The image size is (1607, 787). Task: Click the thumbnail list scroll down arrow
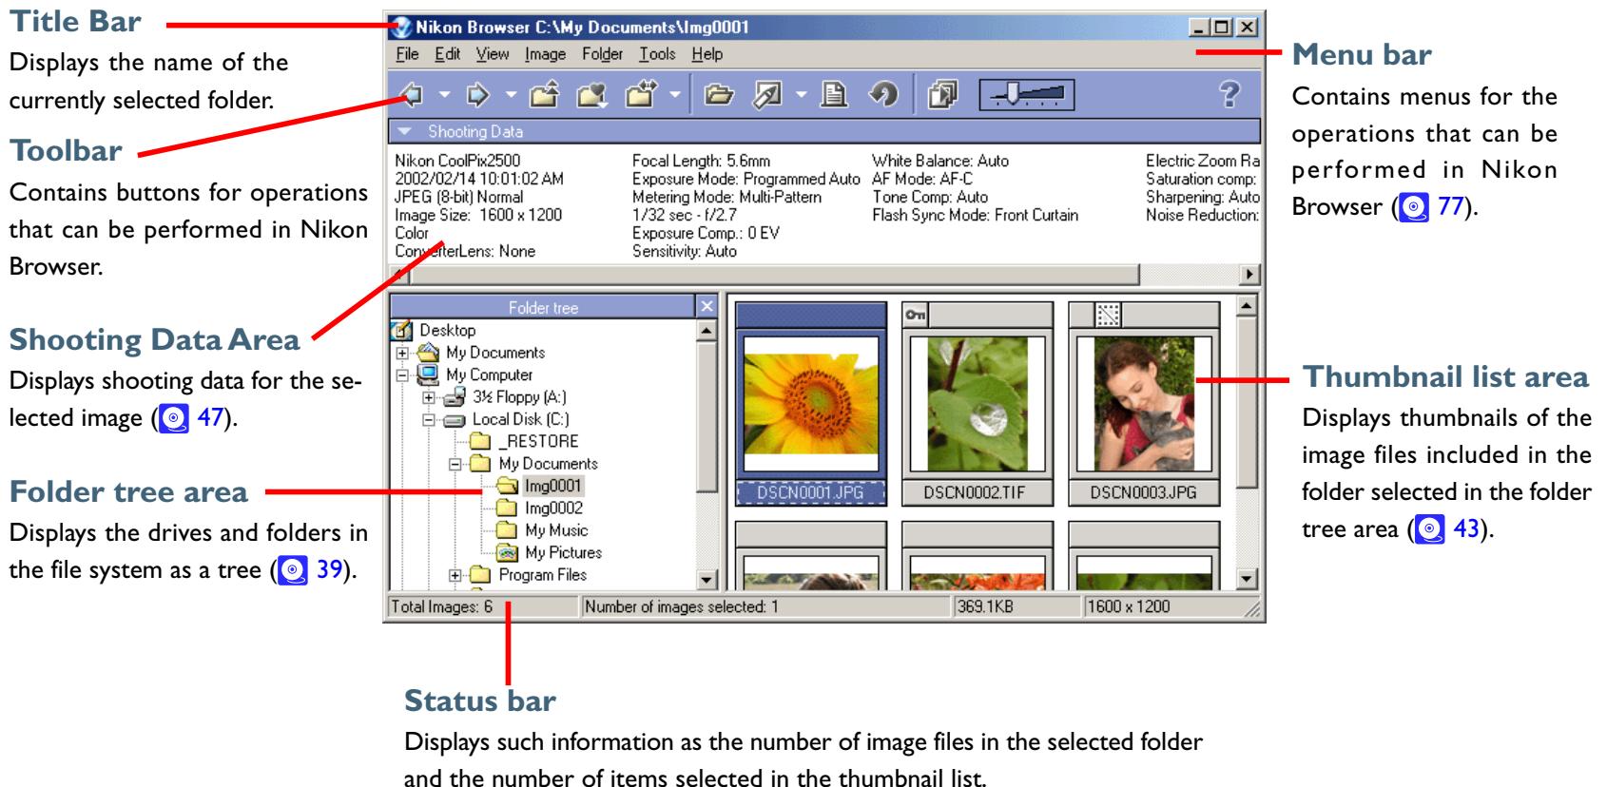1246,579
